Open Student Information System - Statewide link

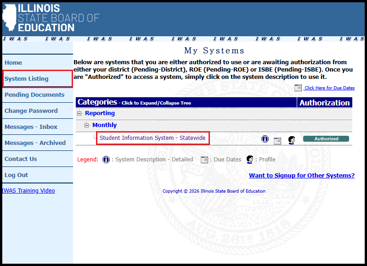coord(152,138)
